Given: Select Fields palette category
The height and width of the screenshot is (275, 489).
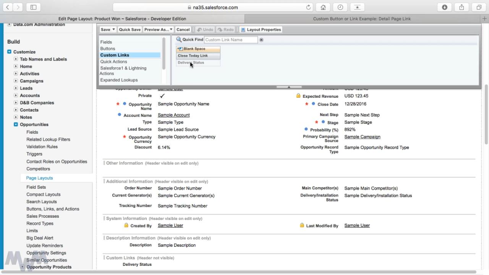Looking at the screenshot, I should [106, 42].
